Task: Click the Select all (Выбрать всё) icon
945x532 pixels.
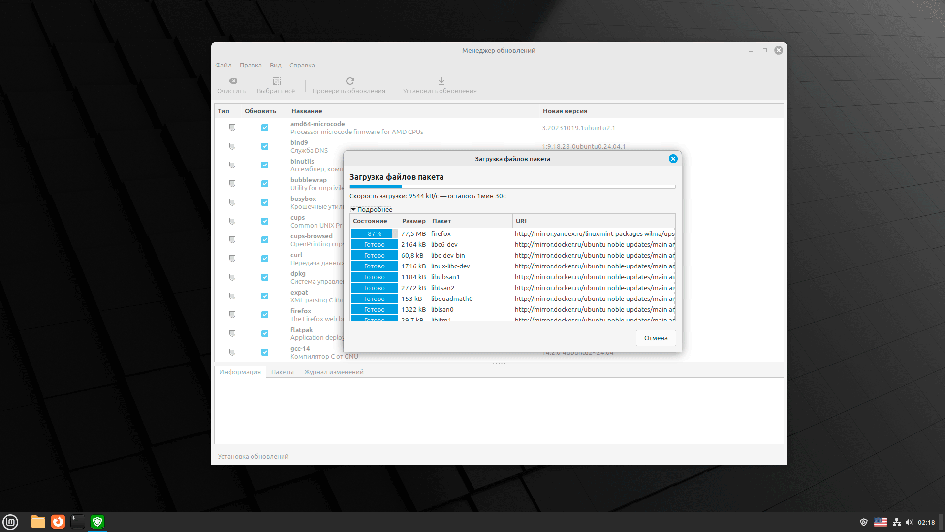Action: coord(277,81)
